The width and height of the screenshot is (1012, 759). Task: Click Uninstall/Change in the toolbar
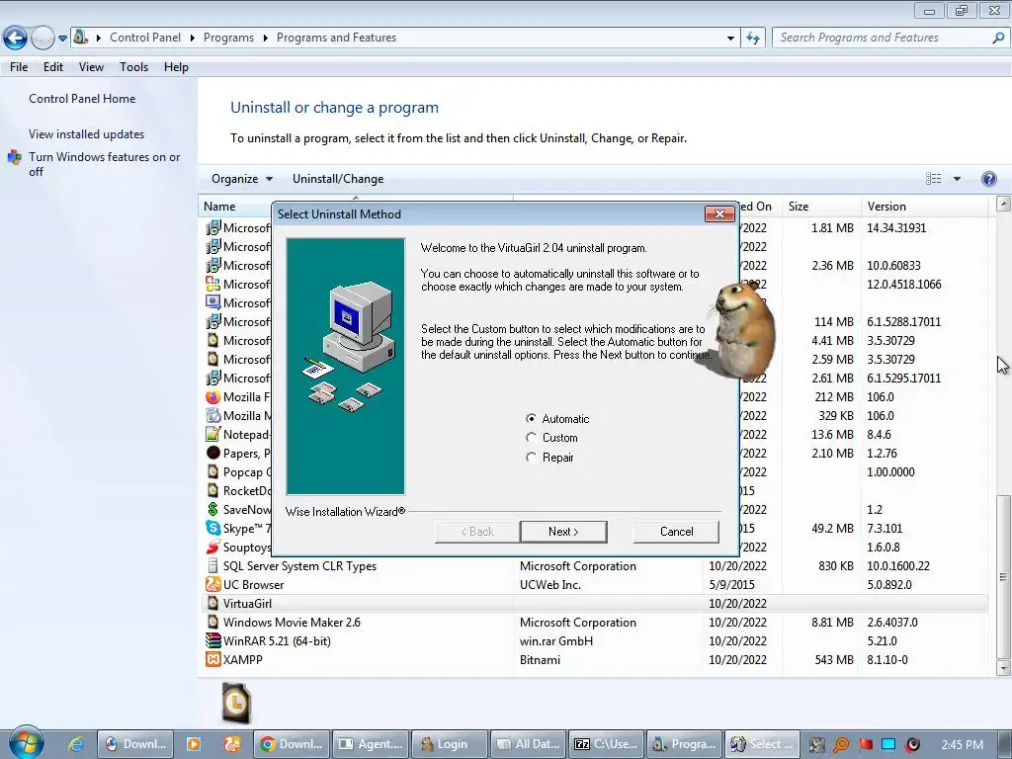(x=338, y=179)
